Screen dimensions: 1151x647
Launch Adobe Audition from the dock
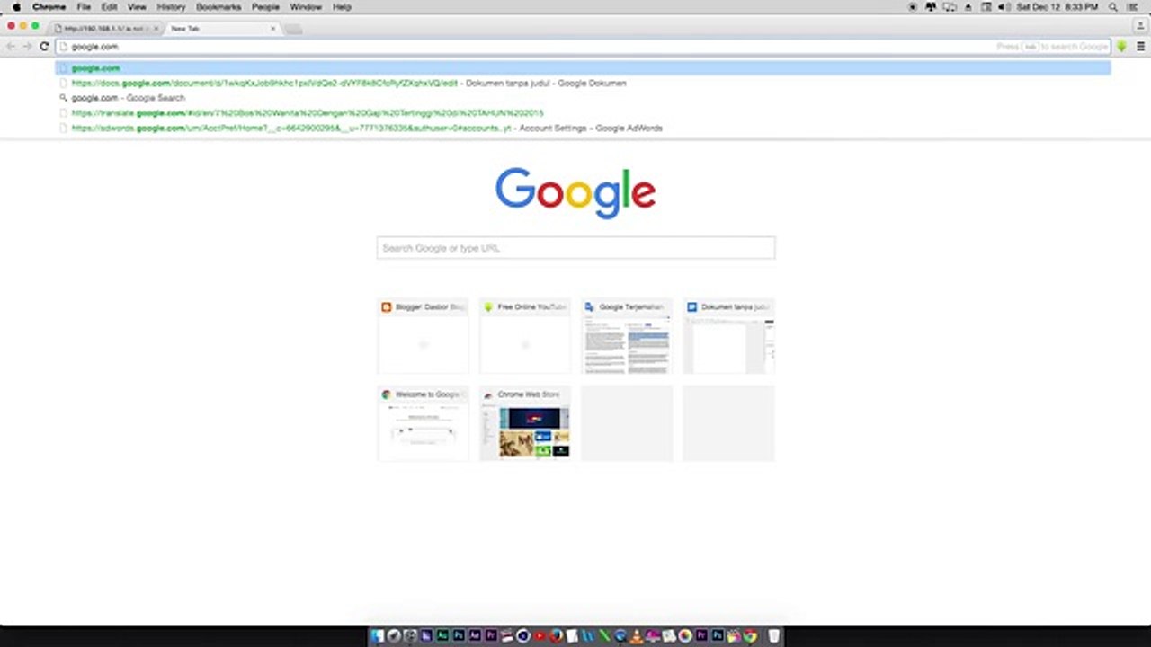click(442, 636)
